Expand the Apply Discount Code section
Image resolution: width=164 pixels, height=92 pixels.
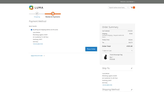(38, 56)
